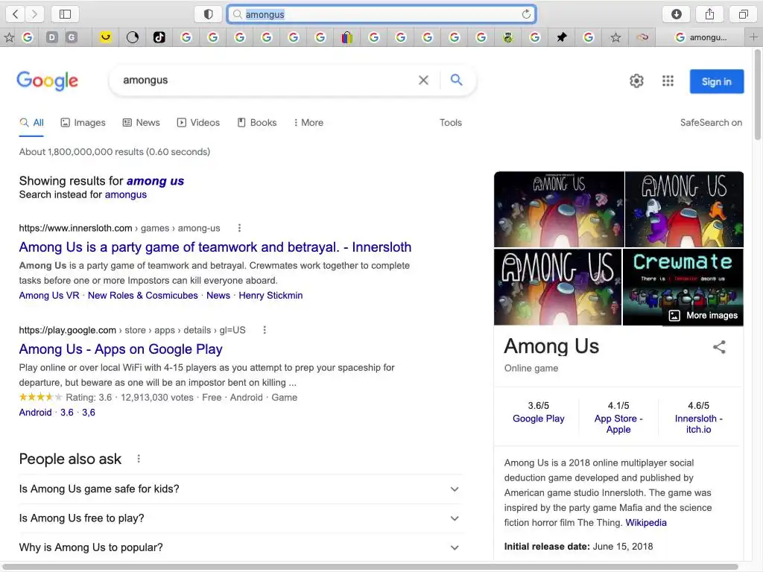This screenshot has width=763, height=572.
Task: Click the Safari share icon
Action: click(710, 14)
